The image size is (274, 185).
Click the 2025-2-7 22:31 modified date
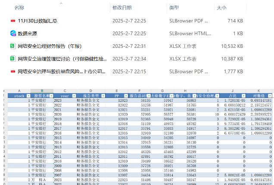pyautogui.click(x=129, y=46)
